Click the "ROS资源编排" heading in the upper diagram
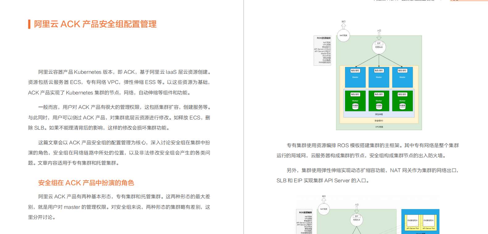 tap(323, 38)
